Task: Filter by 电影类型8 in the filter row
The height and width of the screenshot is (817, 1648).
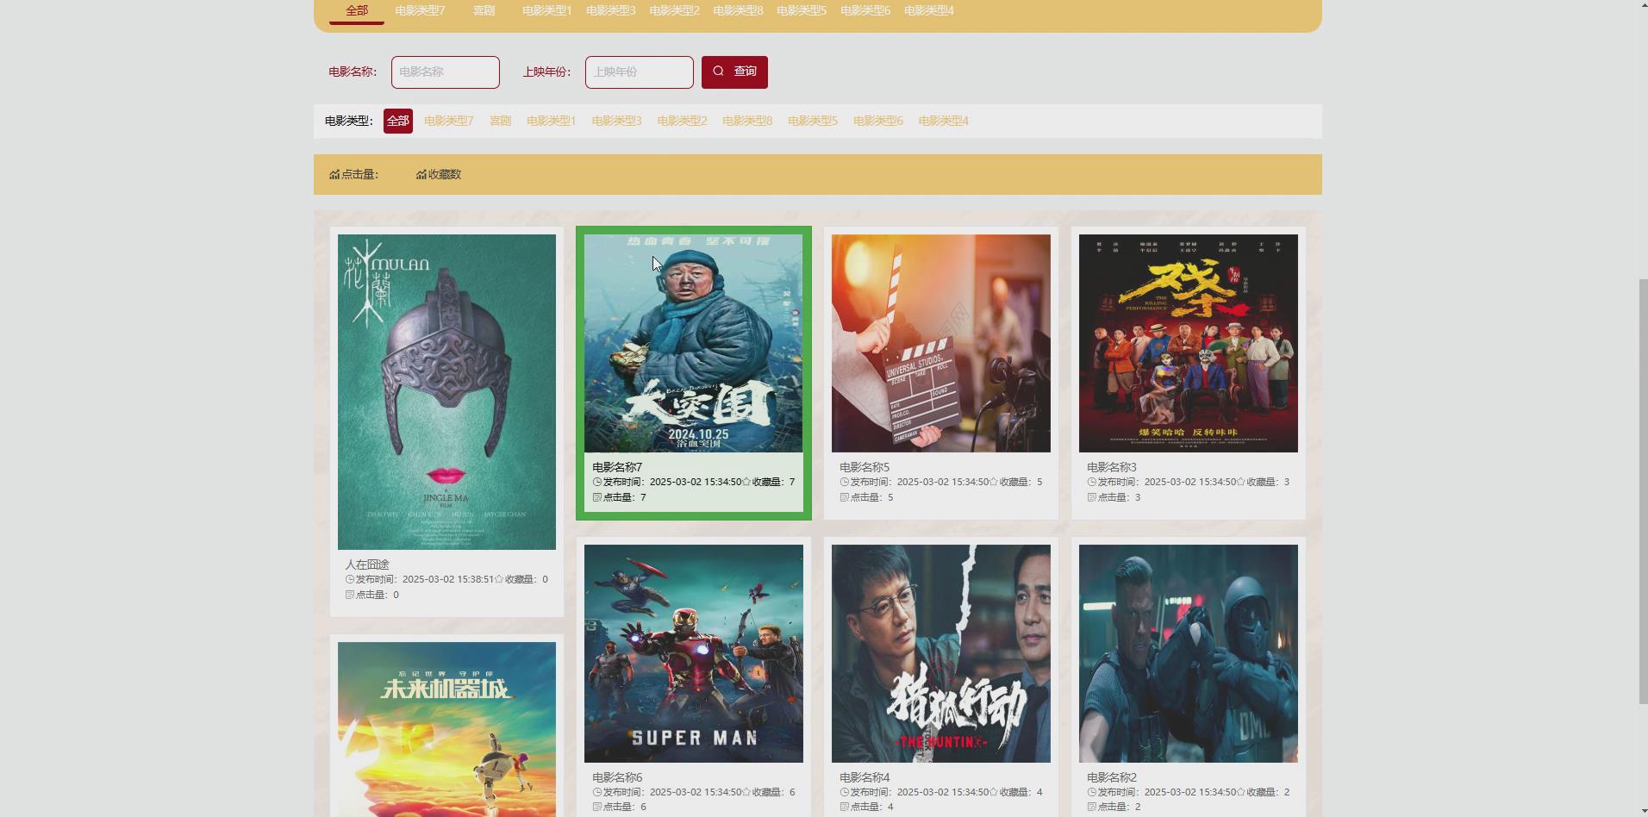Action: coord(747,122)
